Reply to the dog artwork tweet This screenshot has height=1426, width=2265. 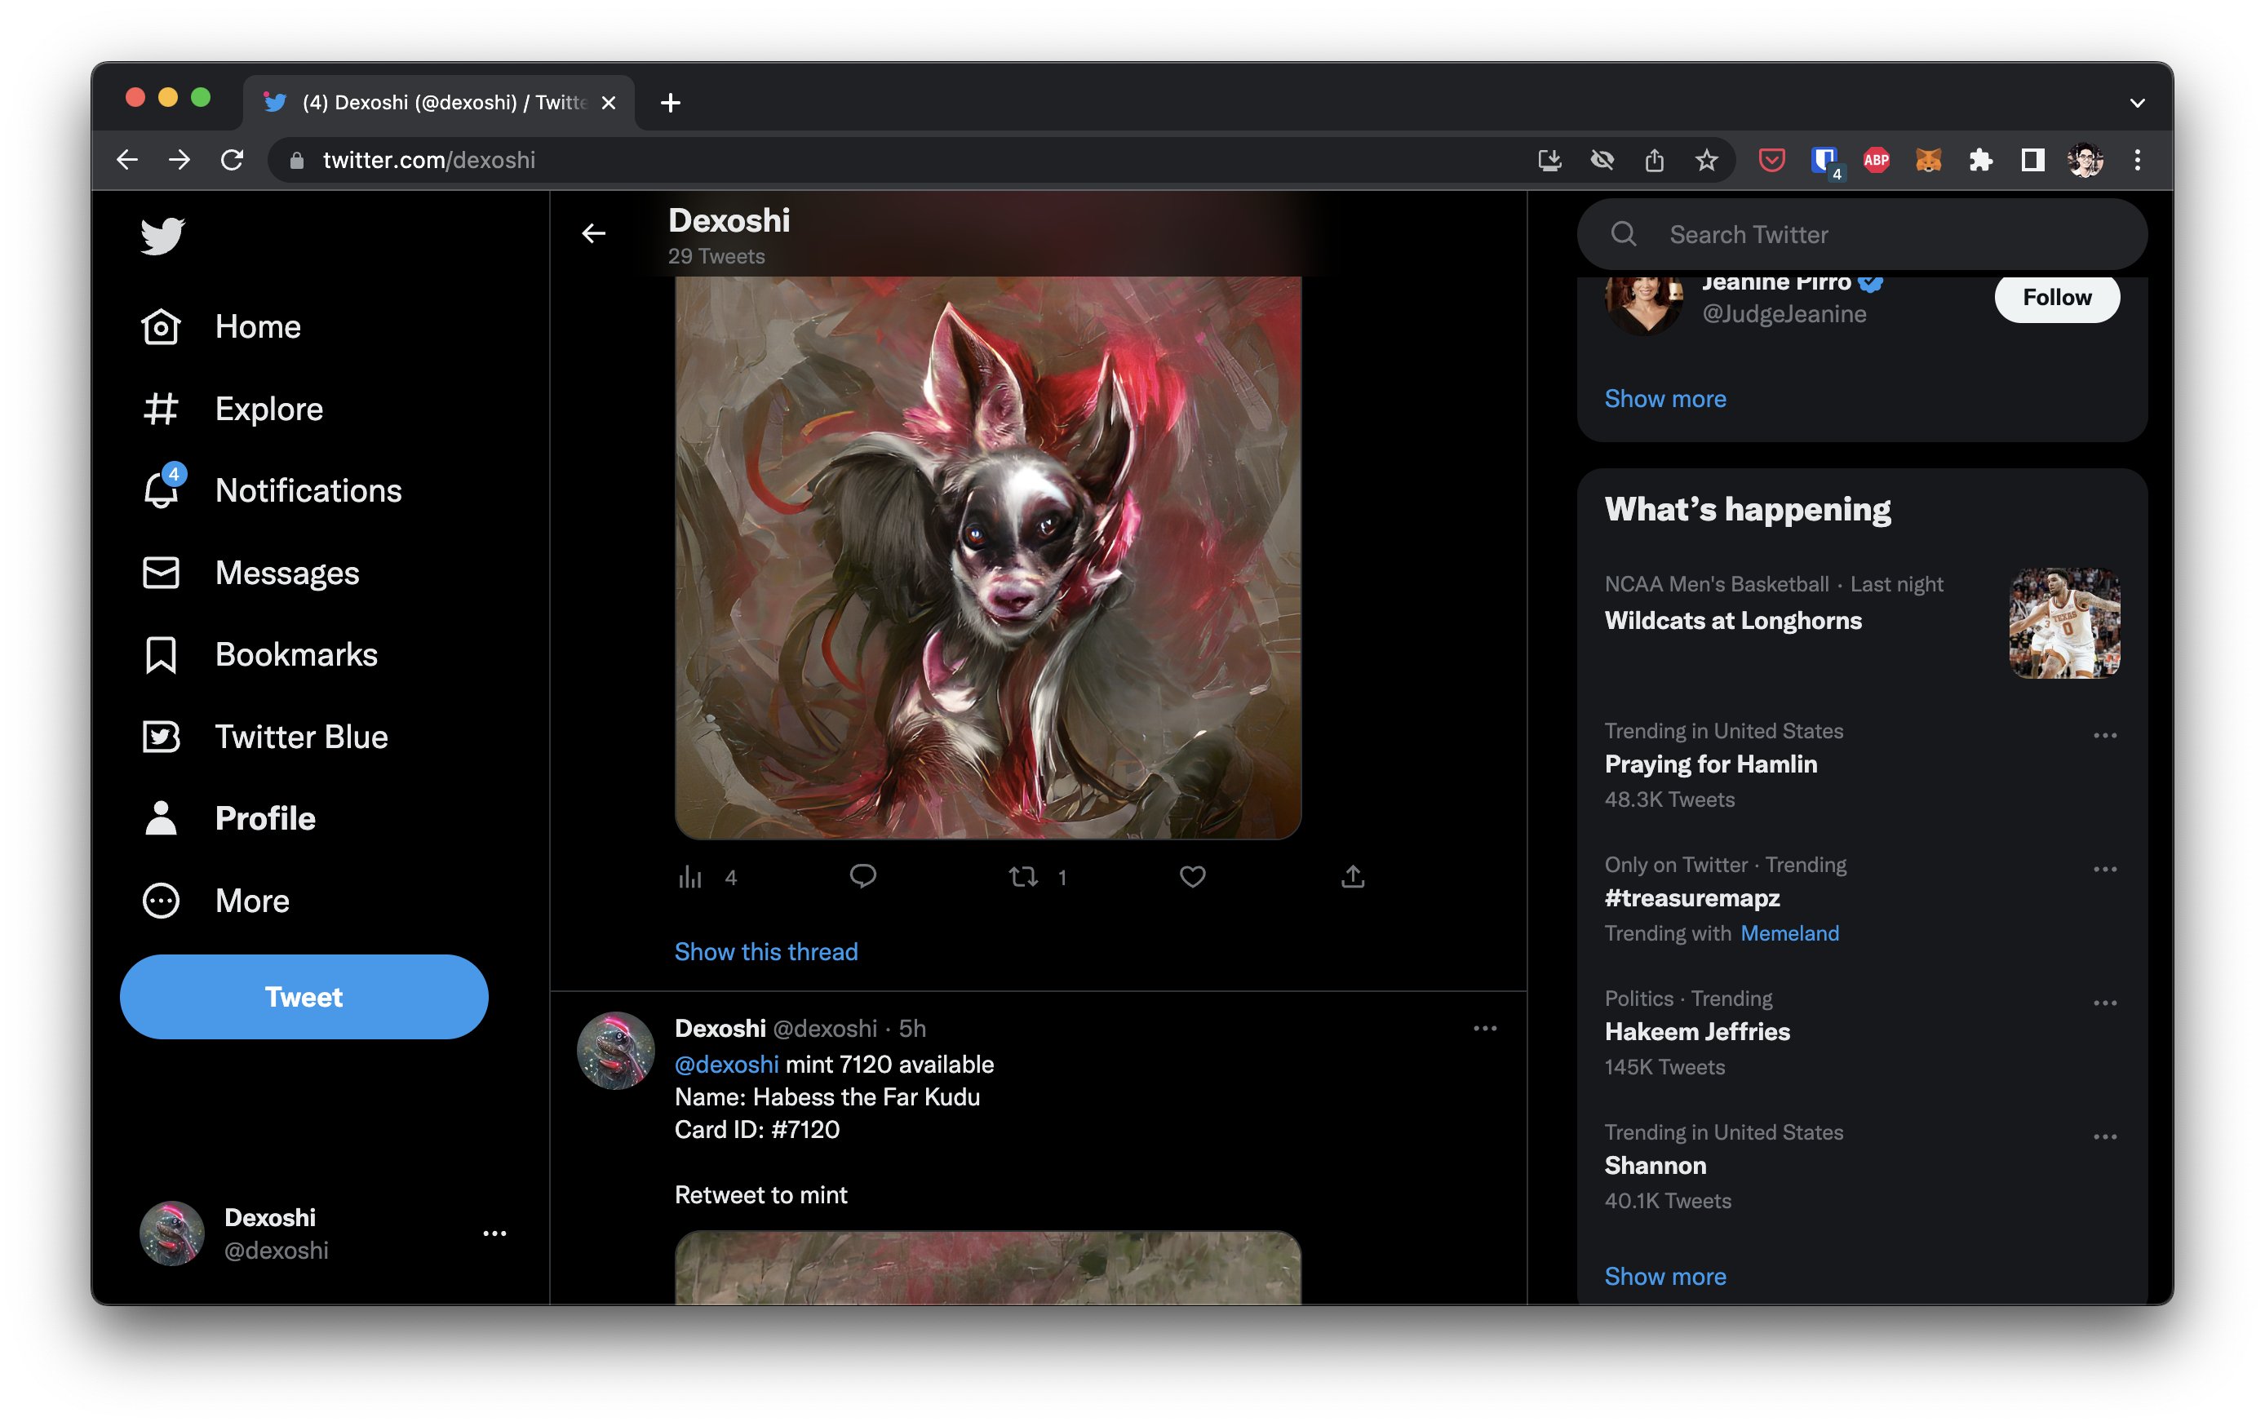click(862, 877)
